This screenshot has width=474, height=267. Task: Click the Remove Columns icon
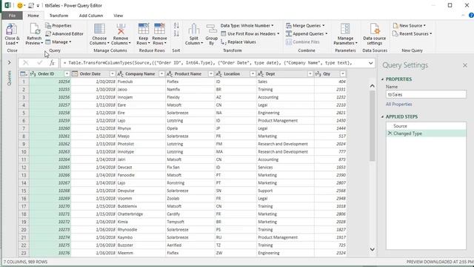[x=121, y=30]
